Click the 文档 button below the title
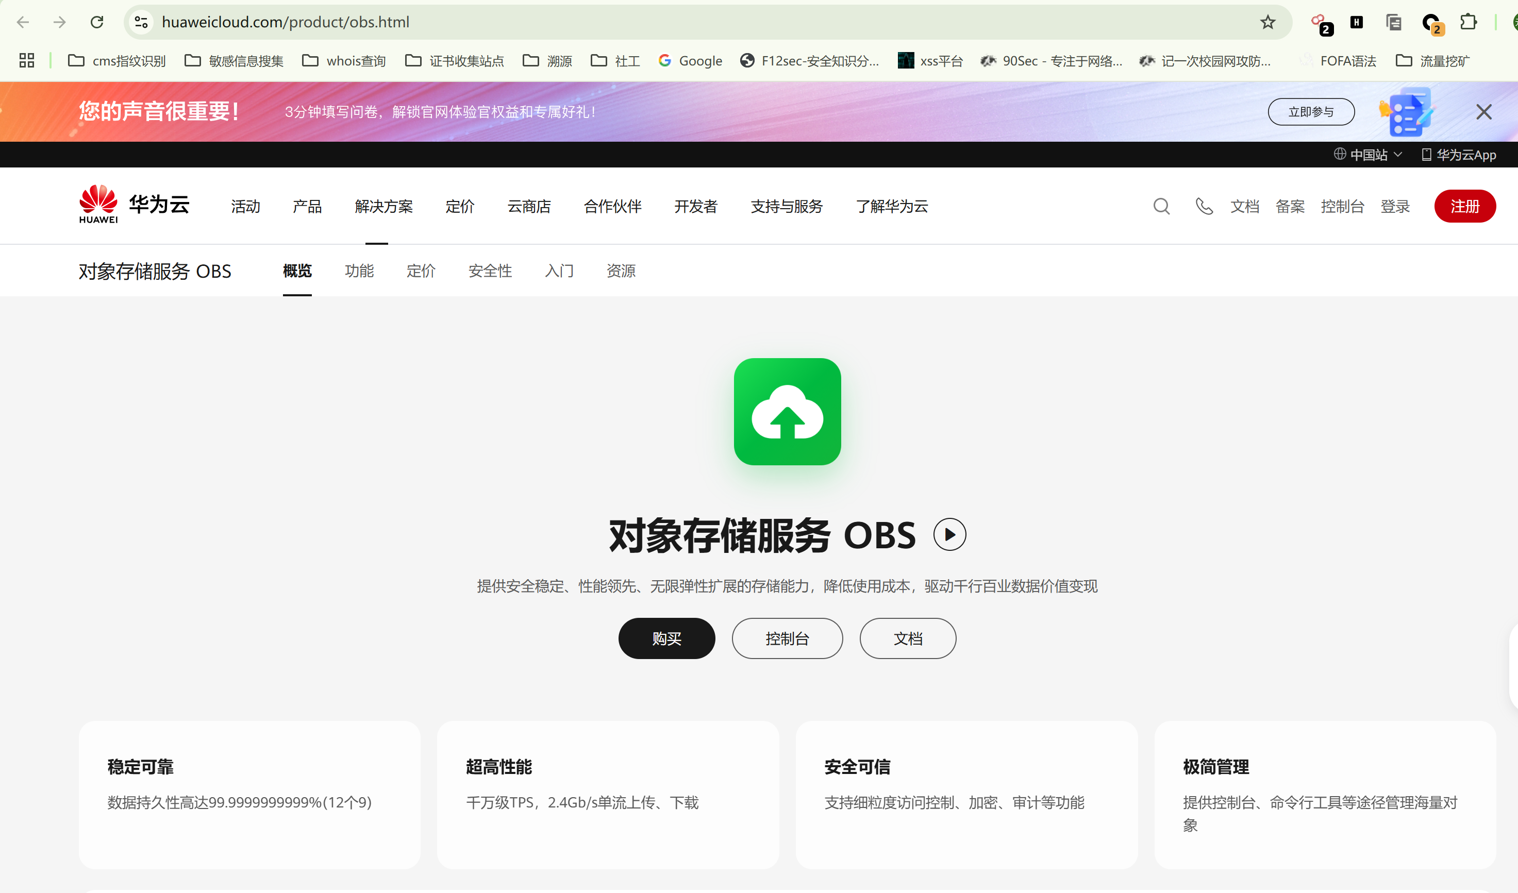Viewport: 1518px width, 893px height. point(908,638)
